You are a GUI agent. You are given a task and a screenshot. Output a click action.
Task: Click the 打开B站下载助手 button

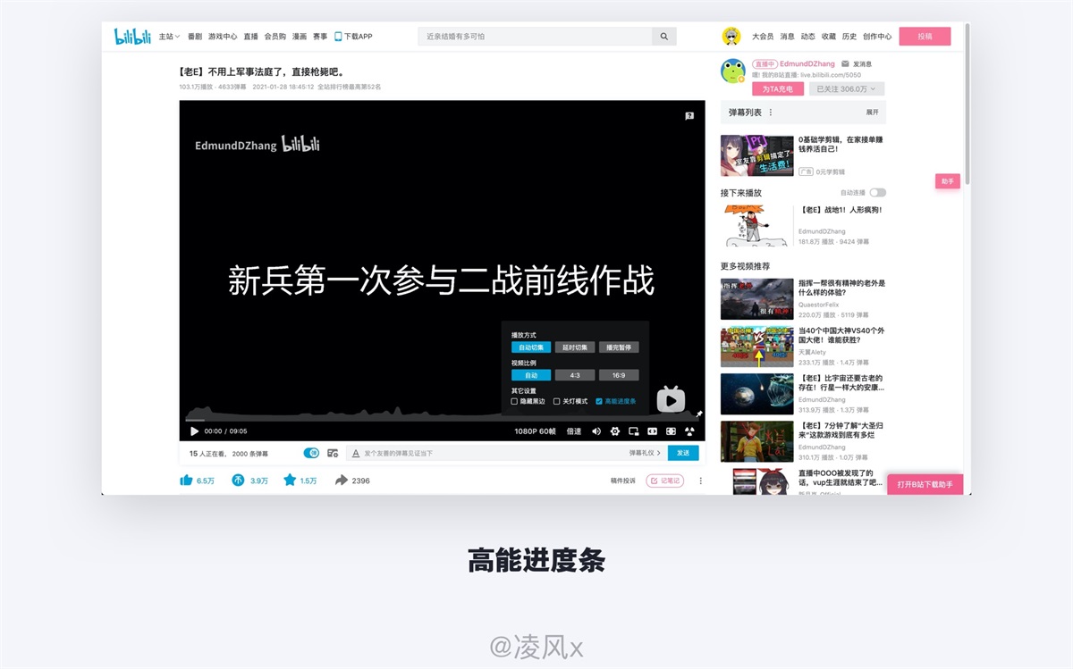925,484
